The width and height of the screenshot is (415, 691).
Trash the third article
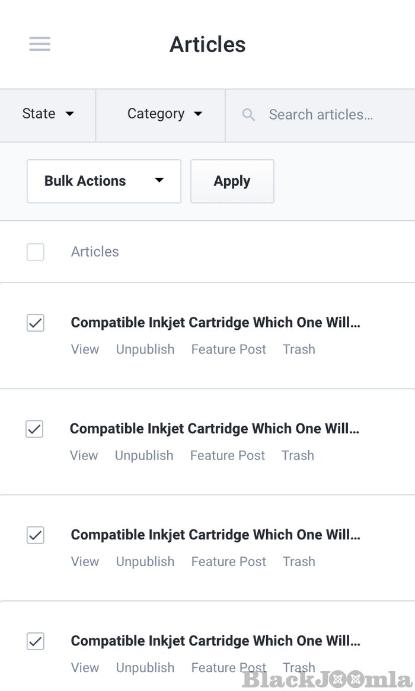point(299,561)
